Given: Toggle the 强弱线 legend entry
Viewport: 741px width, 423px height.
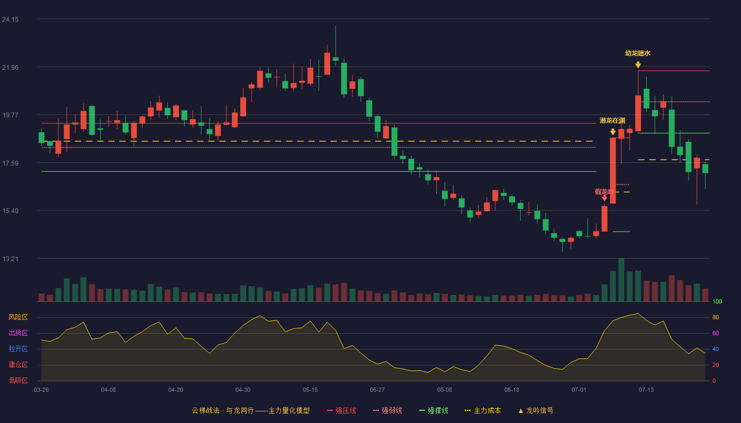Looking at the screenshot, I should coord(387,410).
